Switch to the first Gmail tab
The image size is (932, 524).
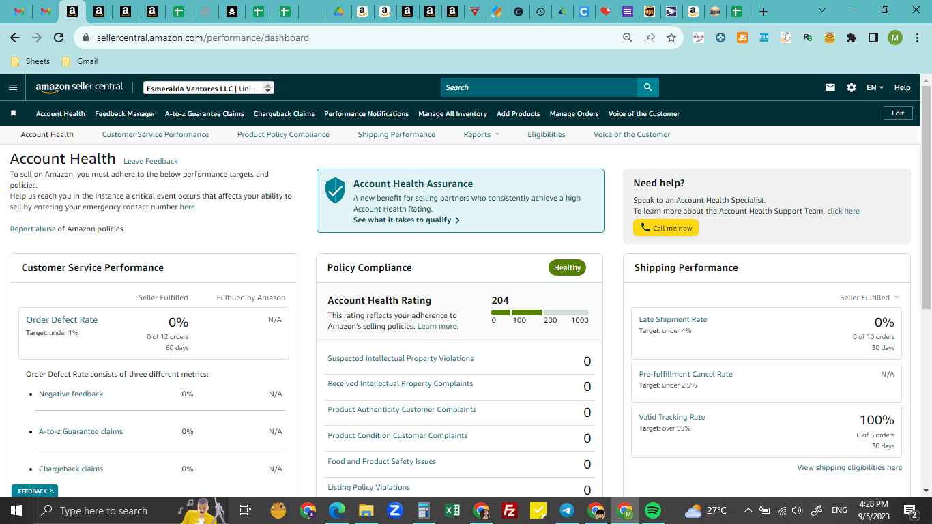19,12
